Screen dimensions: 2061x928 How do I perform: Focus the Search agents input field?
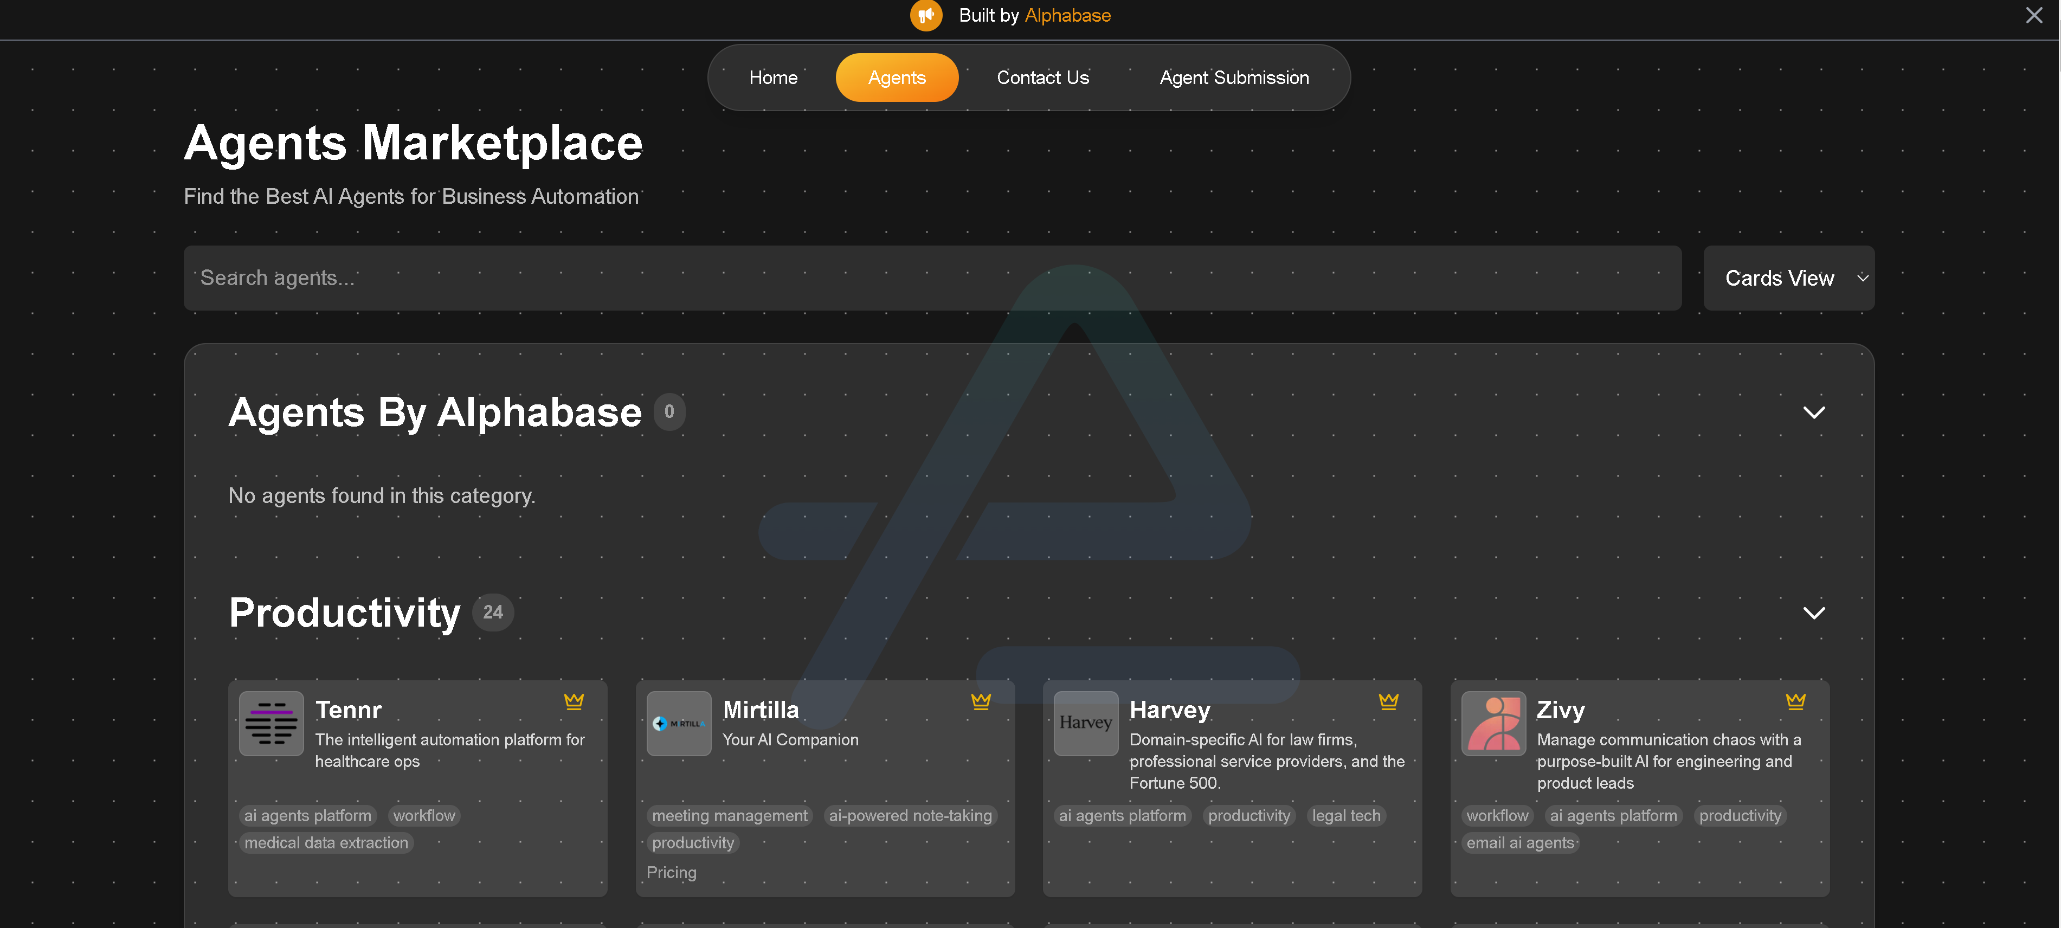coord(932,278)
